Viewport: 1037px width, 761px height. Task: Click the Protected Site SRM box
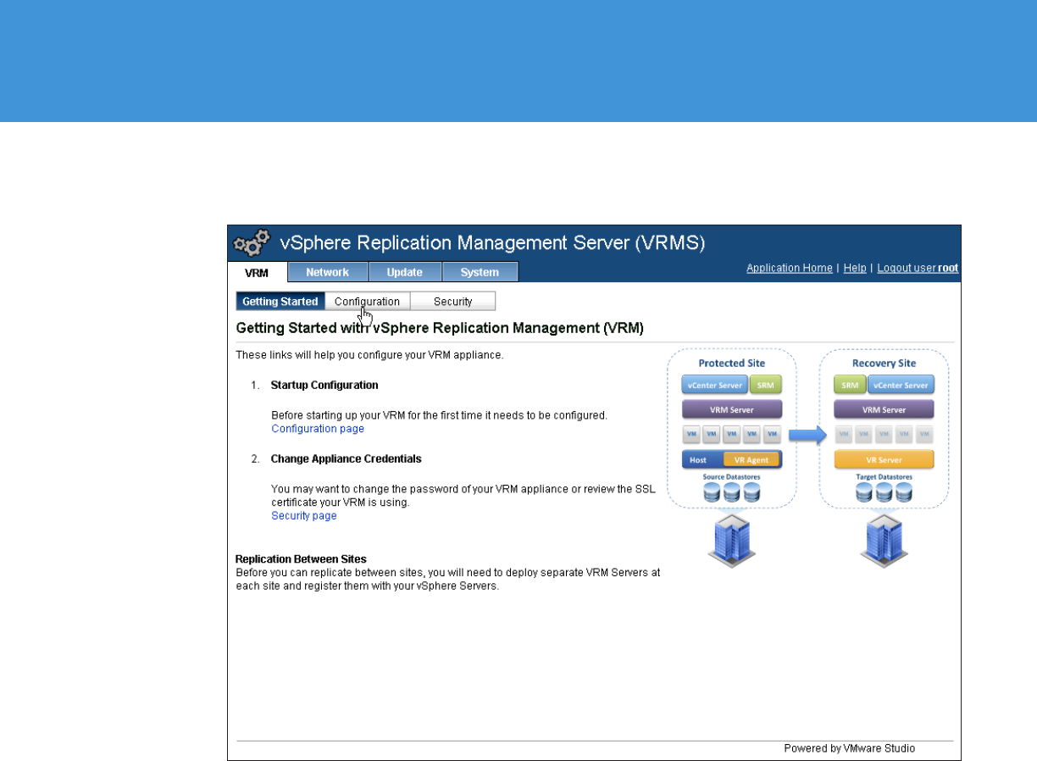coord(766,386)
